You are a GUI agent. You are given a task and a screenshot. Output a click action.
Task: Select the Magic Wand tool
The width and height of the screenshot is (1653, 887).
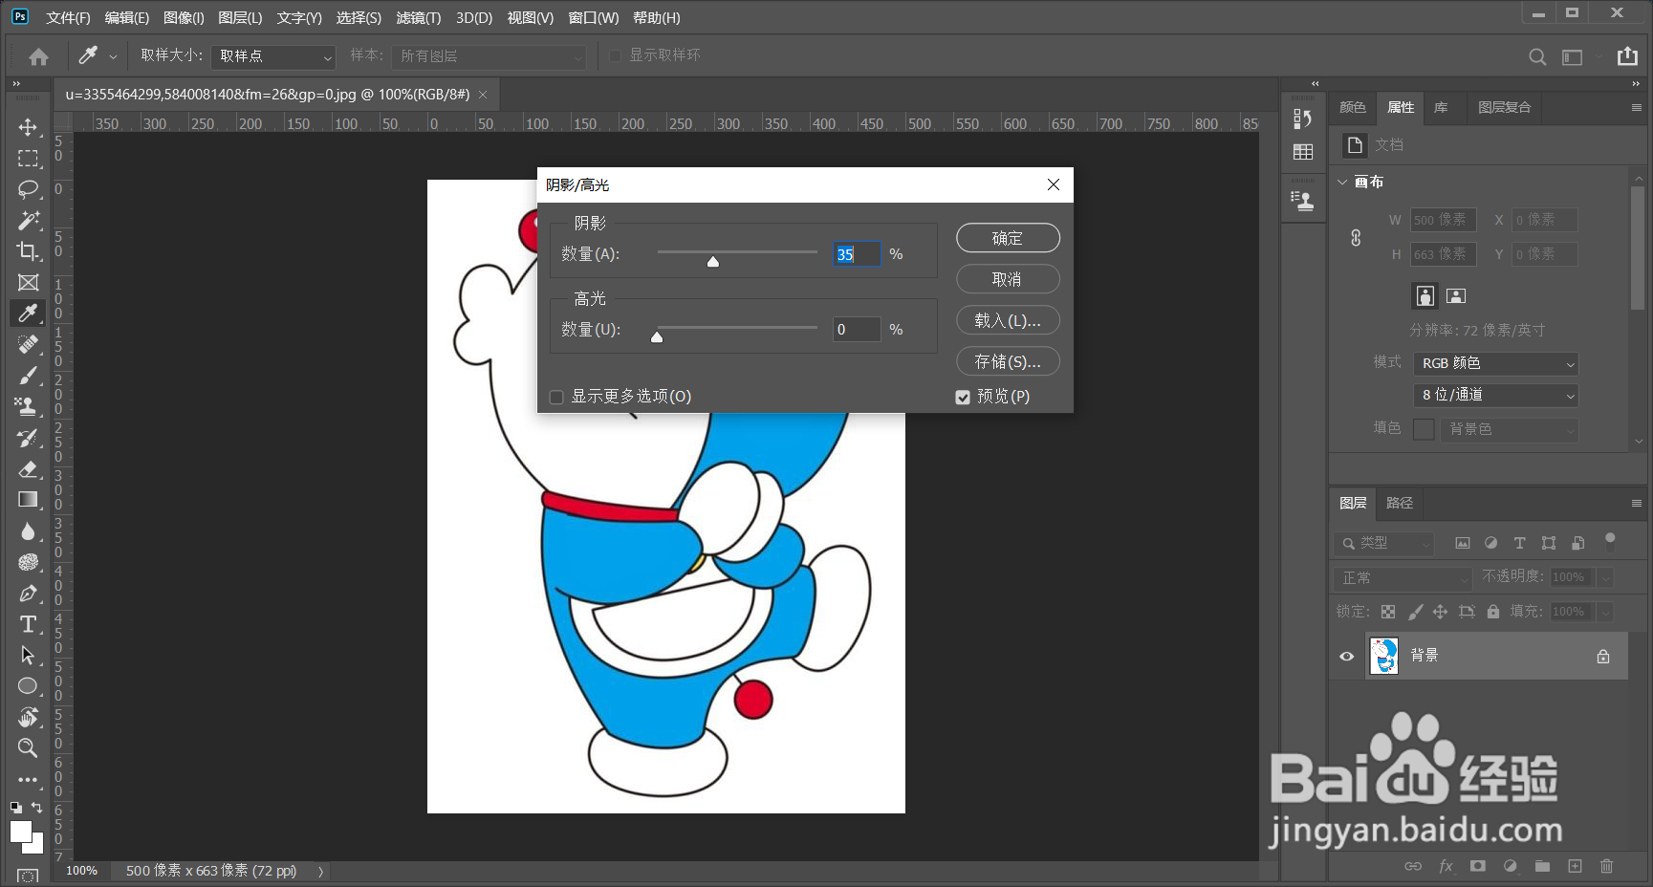(x=28, y=220)
